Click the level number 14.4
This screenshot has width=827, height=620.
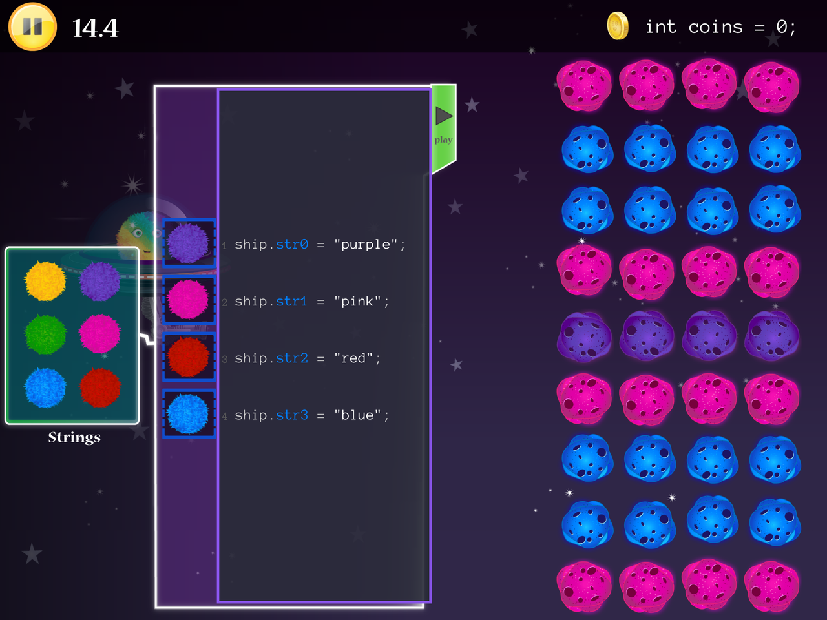click(x=96, y=28)
